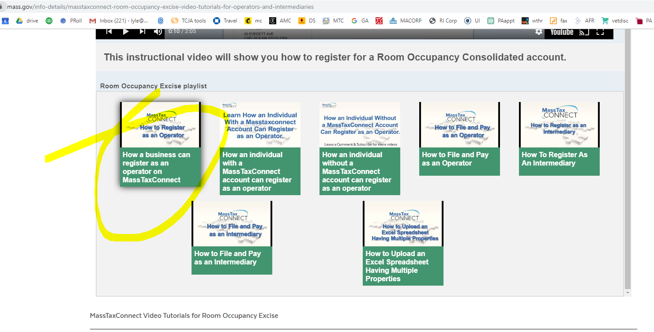This screenshot has width=654, height=332.
Task: Cast video to another device
Action: coord(584,32)
